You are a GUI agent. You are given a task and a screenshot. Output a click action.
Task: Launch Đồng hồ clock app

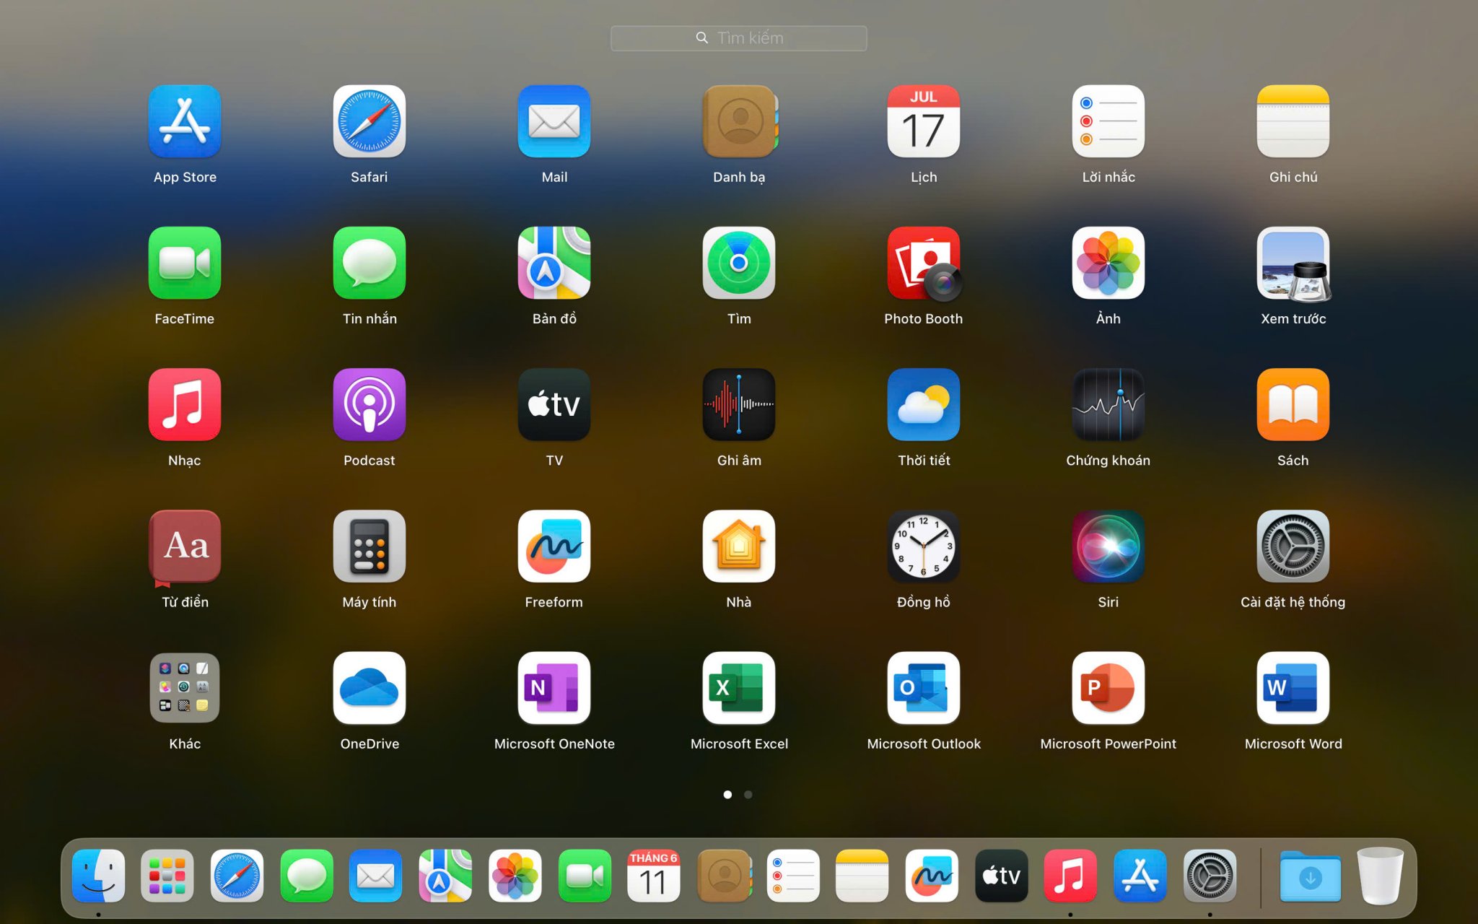coord(924,546)
